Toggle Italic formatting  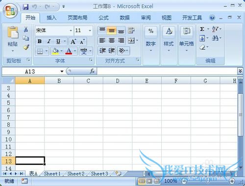[x=49, y=42]
